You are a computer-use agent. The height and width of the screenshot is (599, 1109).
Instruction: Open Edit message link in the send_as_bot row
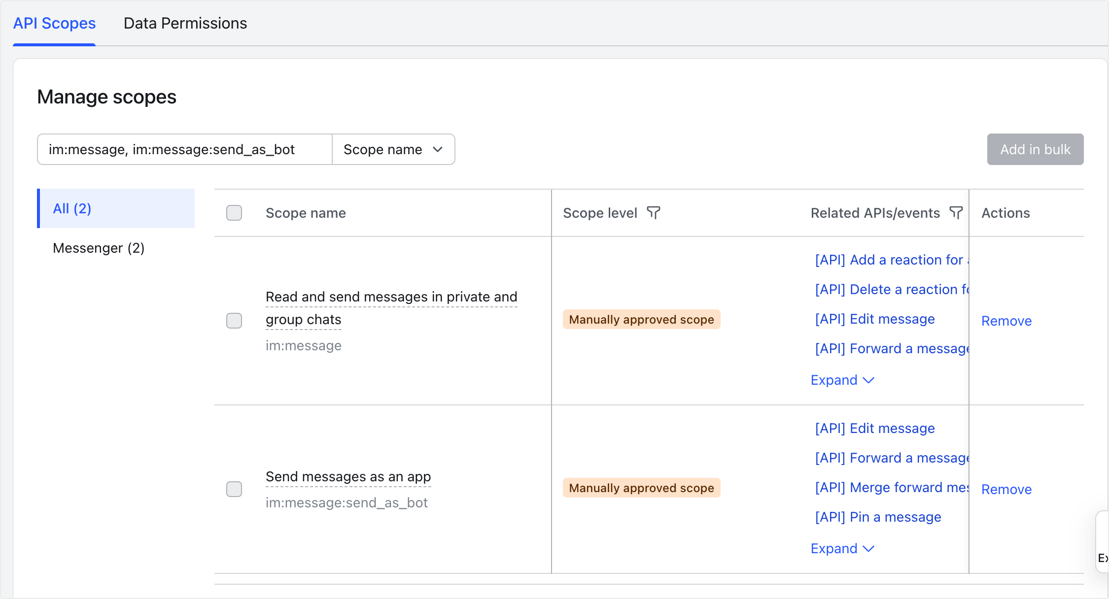coord(875,428)
